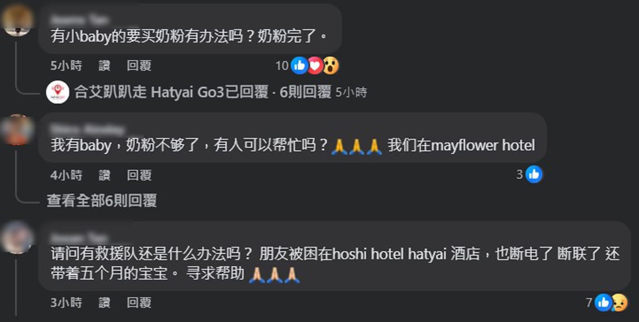Viewport: 639px width, 322px height.
Task: Click the like reaction icon on milk powder comment
Action: tap(299, 66)
